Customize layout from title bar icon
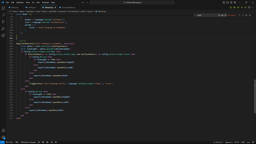This screenshot has width=256, height=144. (235, 3)
